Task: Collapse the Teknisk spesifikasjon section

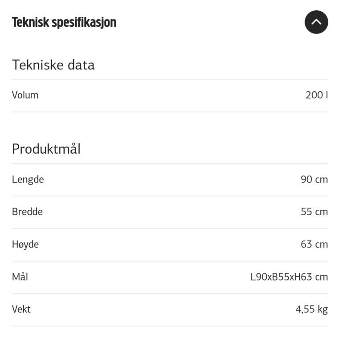Action: pyautogui.click(x=316, y=22)
